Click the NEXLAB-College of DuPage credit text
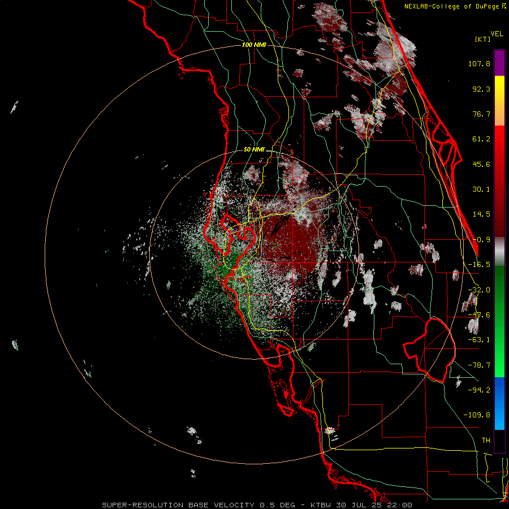The width and height of the screenshot is (509, 509). [452, 6]
